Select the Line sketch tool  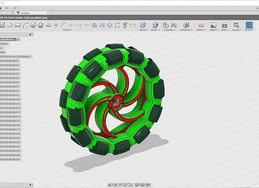(10, 25)
